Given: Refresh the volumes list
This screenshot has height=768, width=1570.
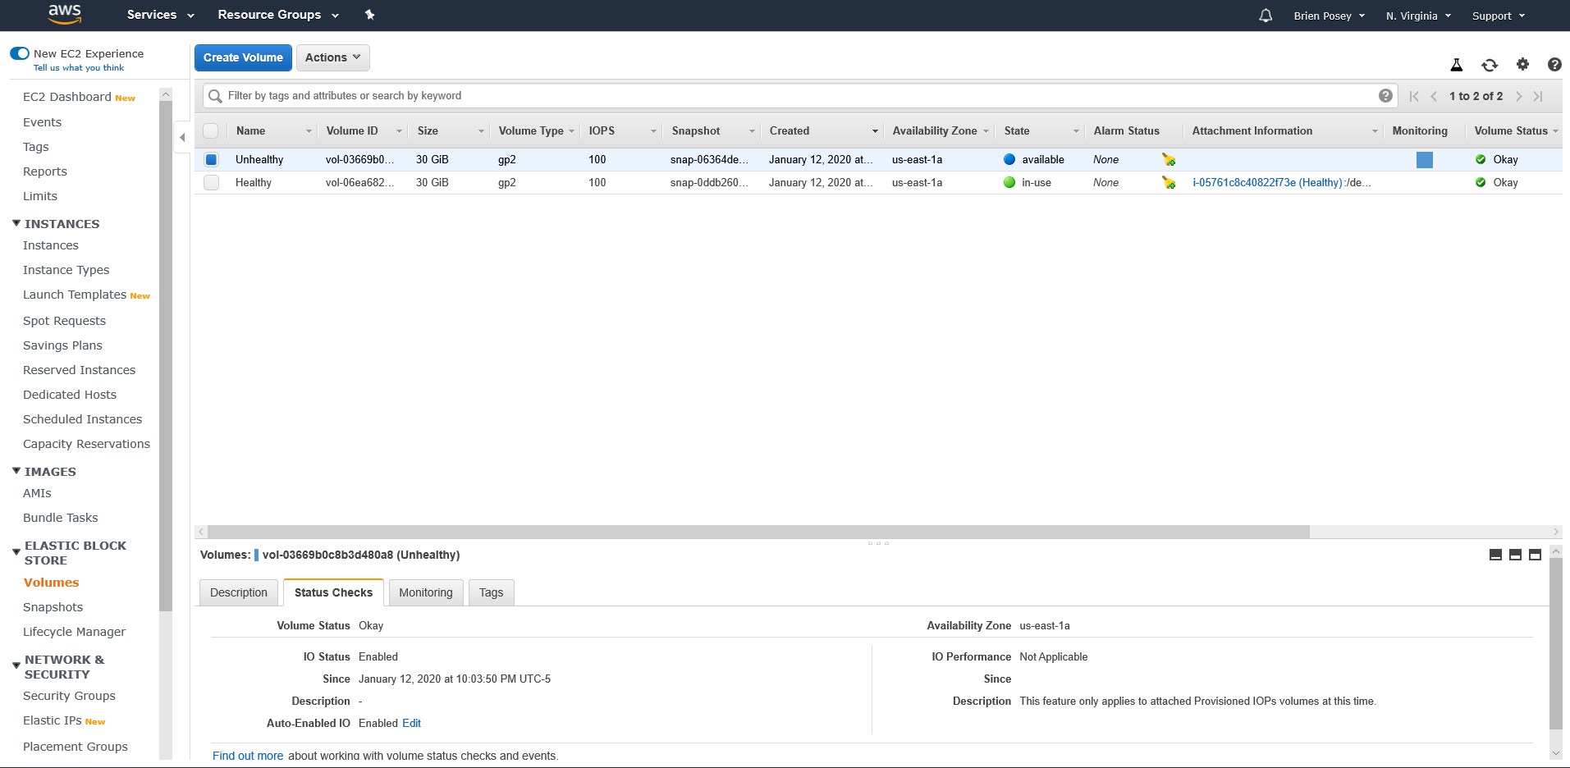Looking at the screenshot, I should (x=1490, y=65).
